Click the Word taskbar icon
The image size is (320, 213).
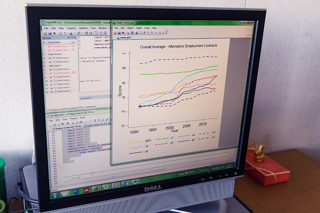(135, 182)
